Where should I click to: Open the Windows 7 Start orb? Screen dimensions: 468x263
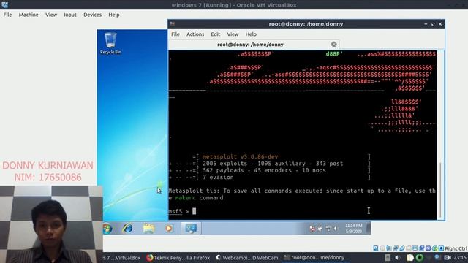[107, 229]
